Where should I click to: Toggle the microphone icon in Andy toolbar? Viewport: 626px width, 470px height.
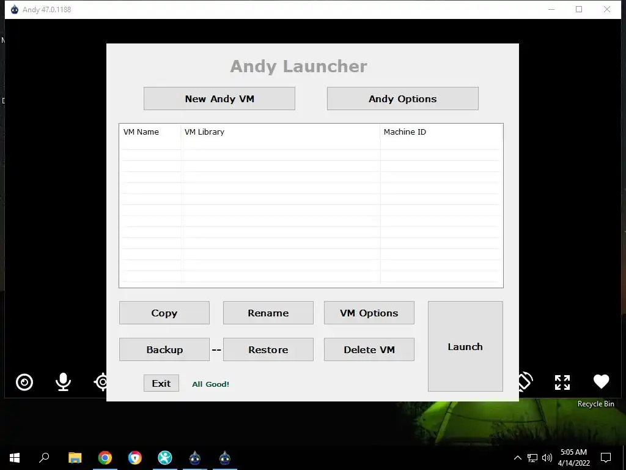coord(63,382)
